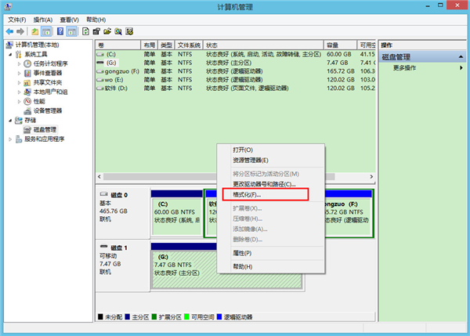Collapse the 系统工具 tree node
Viewport: 470px width, 336px height.
(x=10, y=55)
